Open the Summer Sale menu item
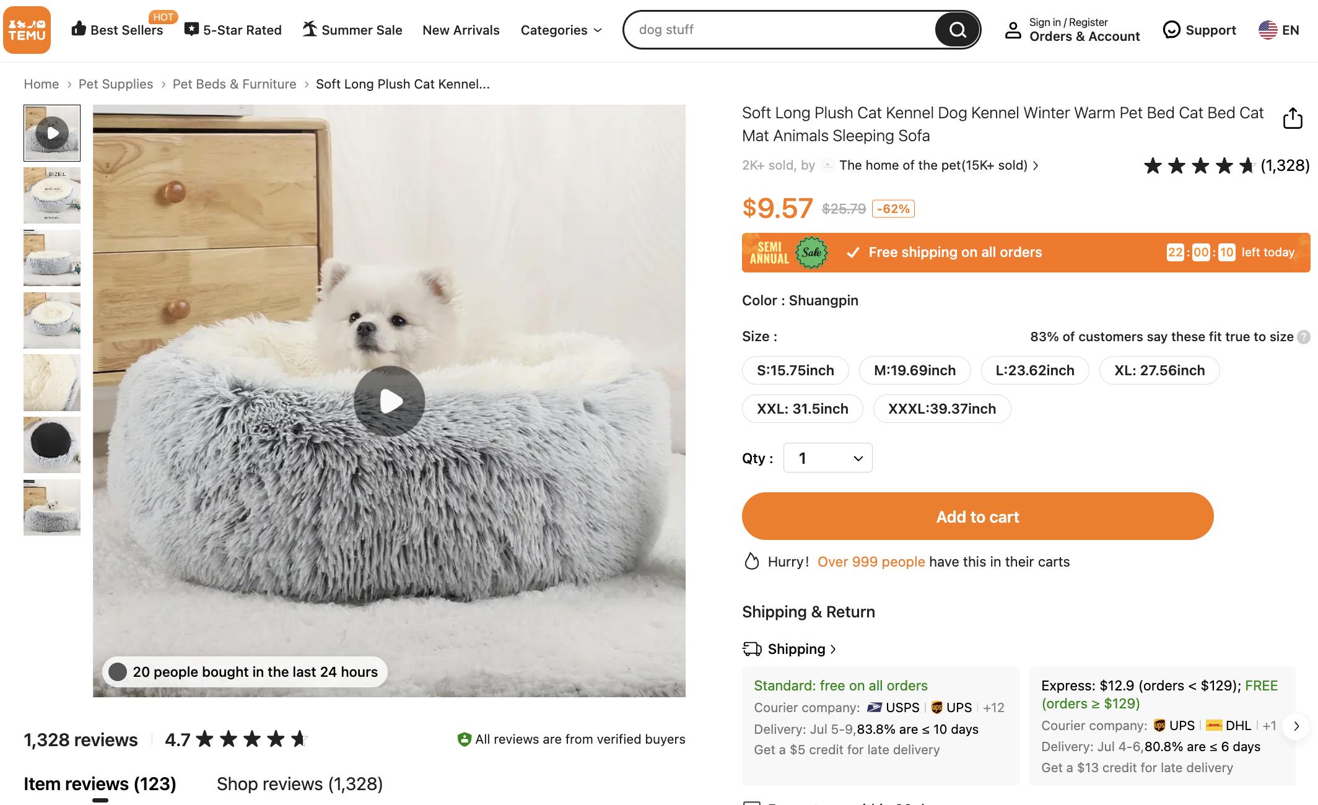Image resolution: width=1318 pixels, height=805 pixels. click(352, 30)
